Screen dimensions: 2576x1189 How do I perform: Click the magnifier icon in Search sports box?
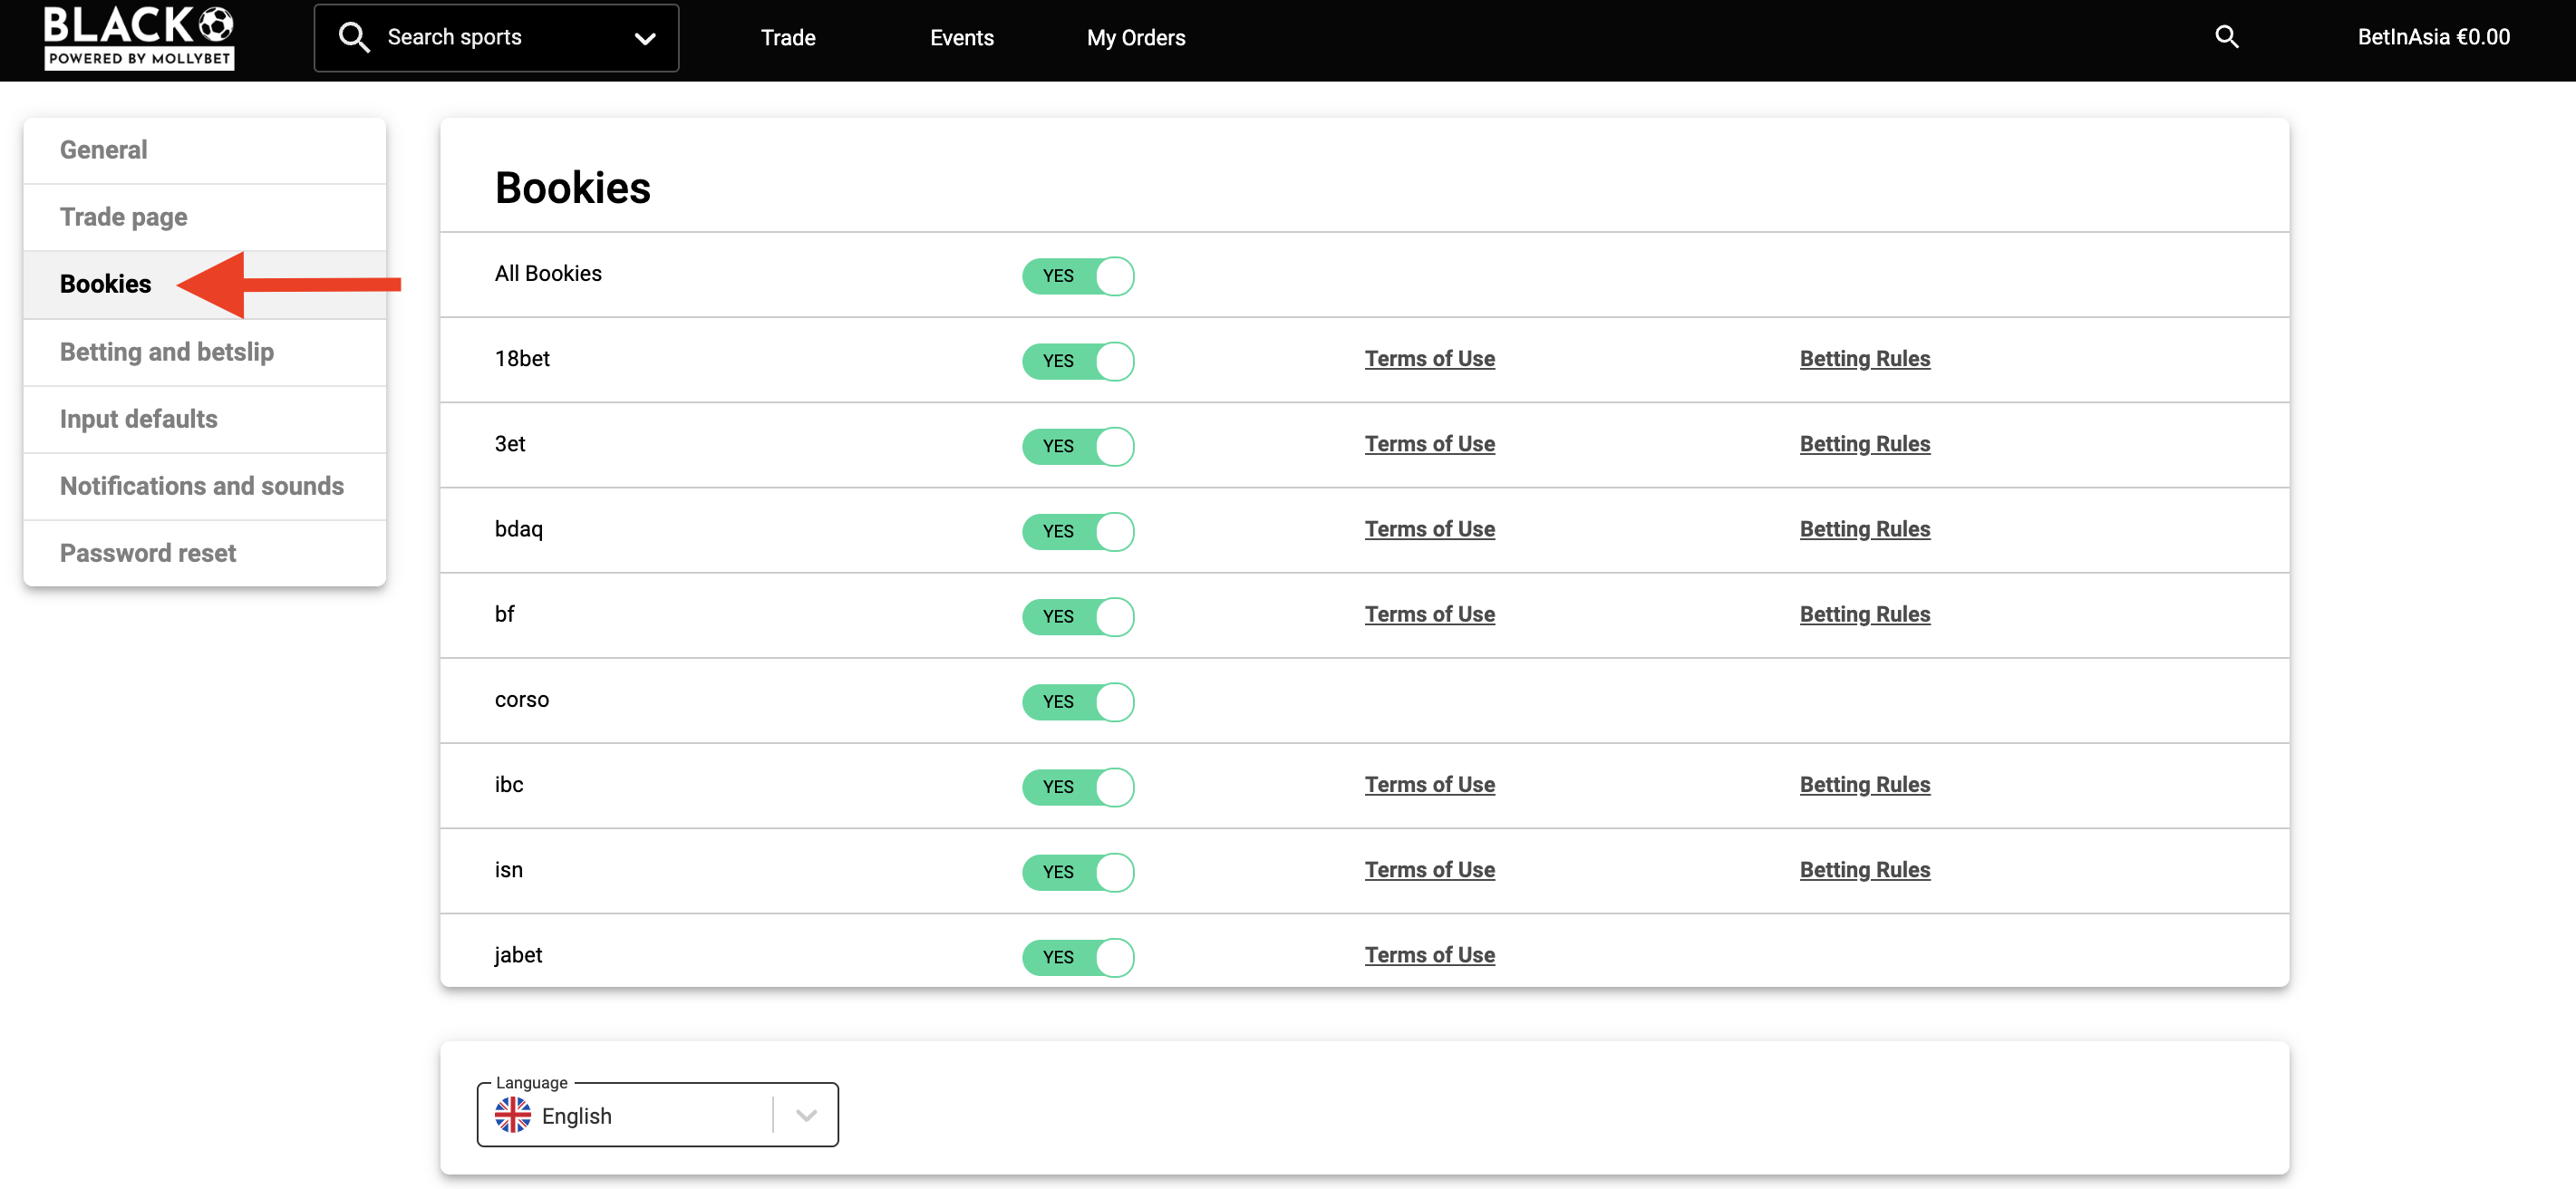(x=353, y=38)
